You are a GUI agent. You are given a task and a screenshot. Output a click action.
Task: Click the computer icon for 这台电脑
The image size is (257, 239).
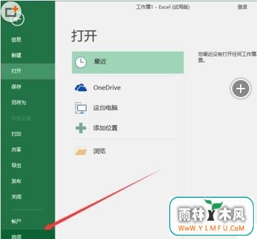pyautogui.click(x=81, y=107)
